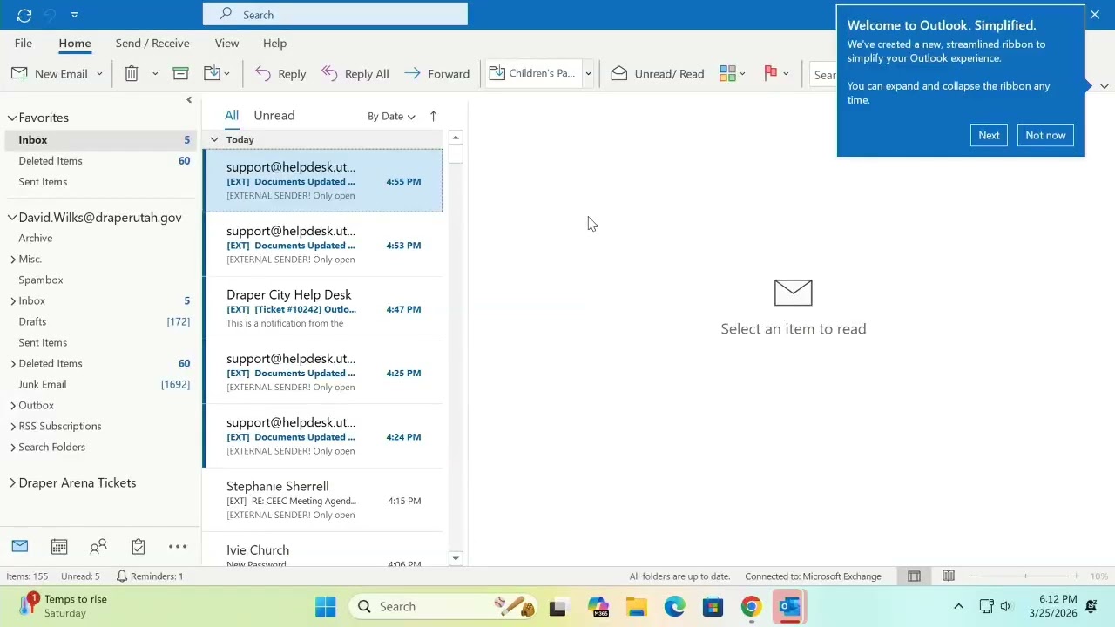Reverse sort order with up arrow
Screen dimensions: 1115x627
point(433,116)
